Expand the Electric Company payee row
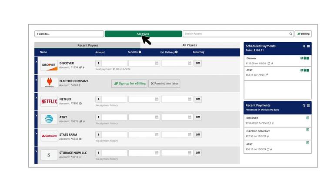The width and height of the screenshot is (334, 188). tap(36, 80)
